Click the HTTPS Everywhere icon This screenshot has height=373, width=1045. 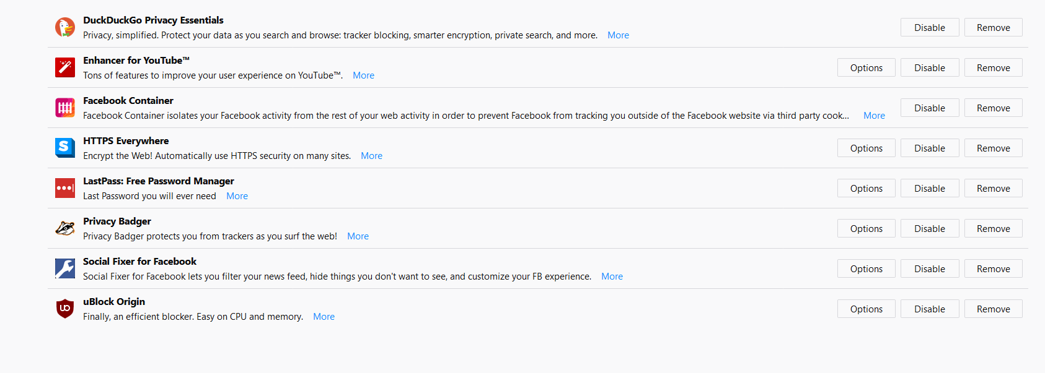(65, 148)
